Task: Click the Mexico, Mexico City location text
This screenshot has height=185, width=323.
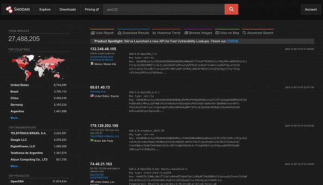Action: pyautogui.click(x=105, y=64)
